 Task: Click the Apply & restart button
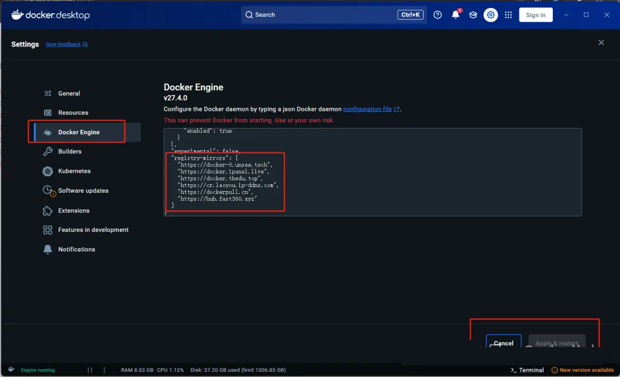(557, 342)
